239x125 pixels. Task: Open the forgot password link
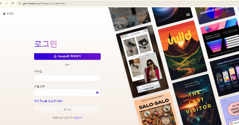(x=48, y=101)
